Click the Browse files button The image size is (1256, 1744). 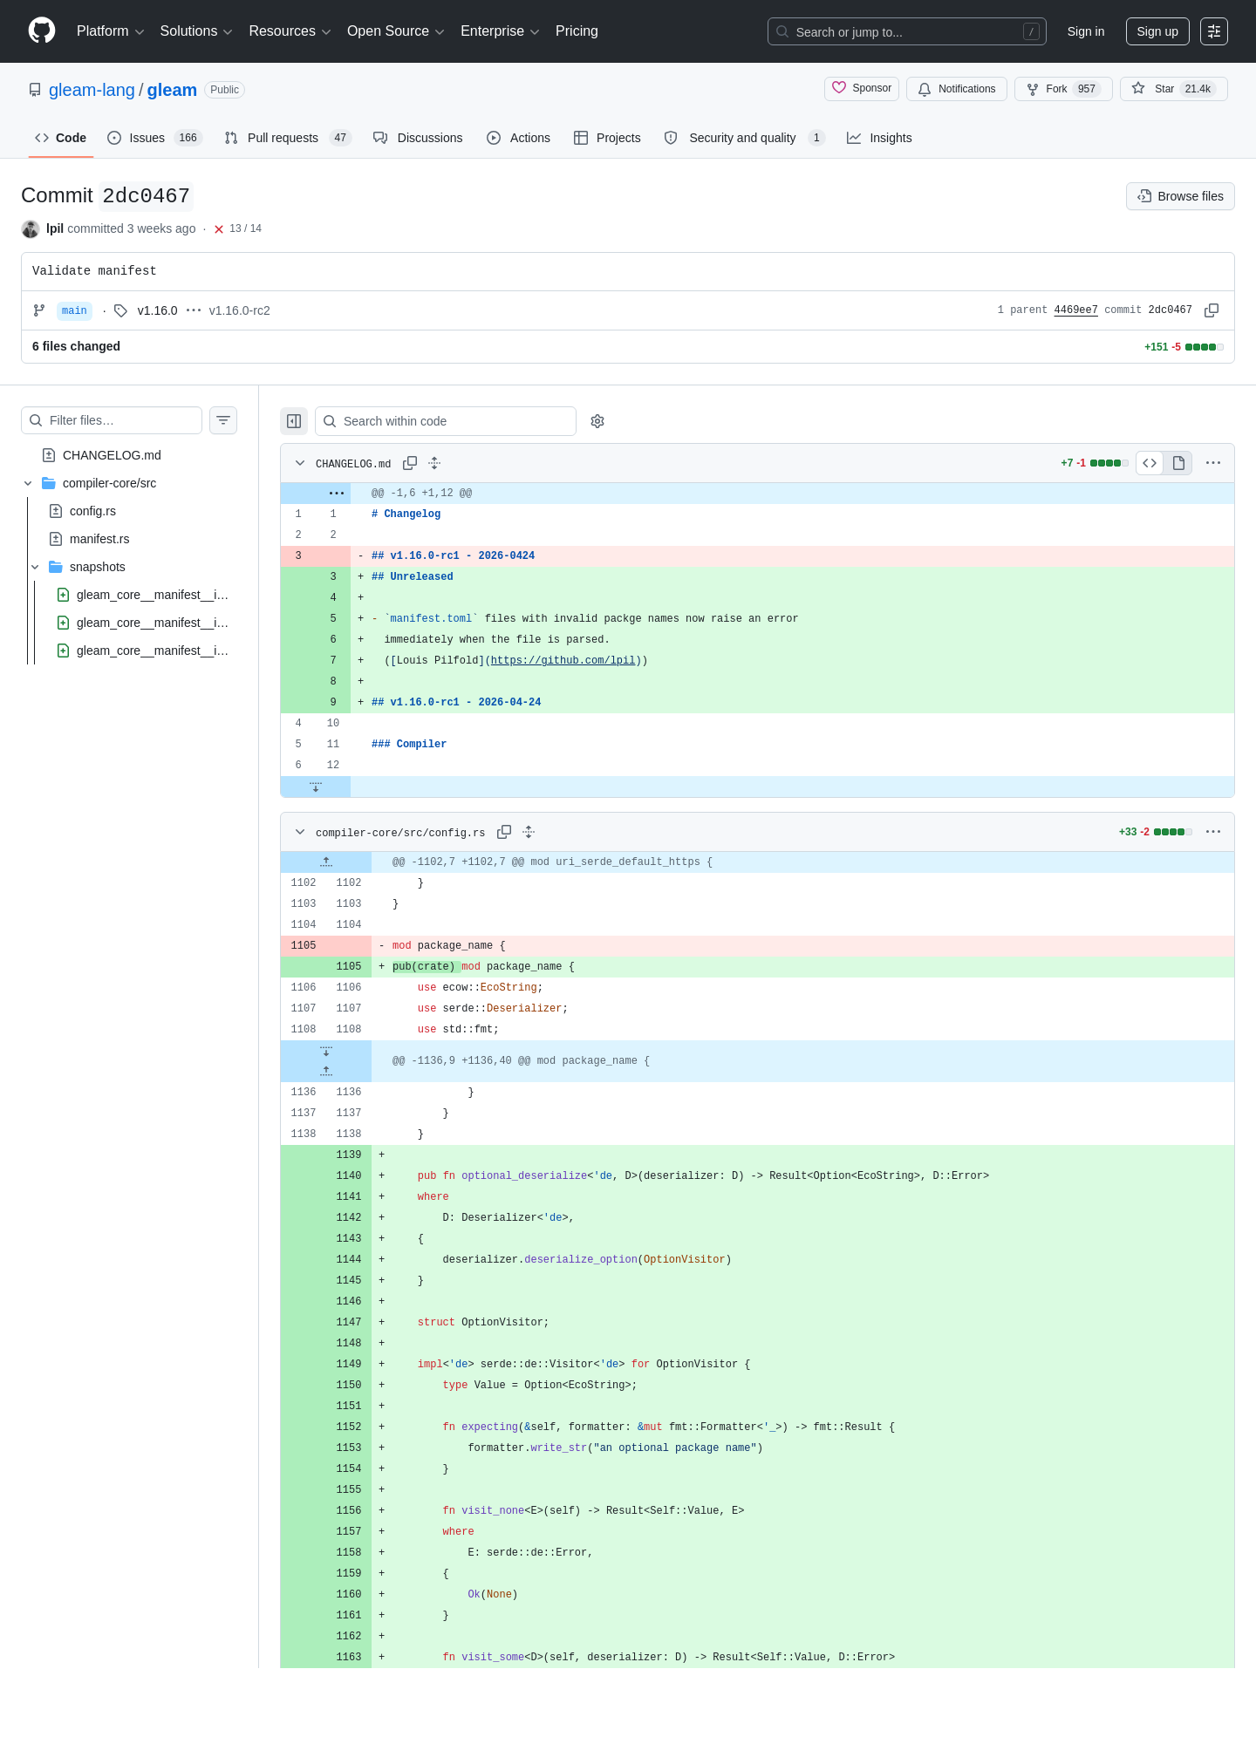[1180, 196]
